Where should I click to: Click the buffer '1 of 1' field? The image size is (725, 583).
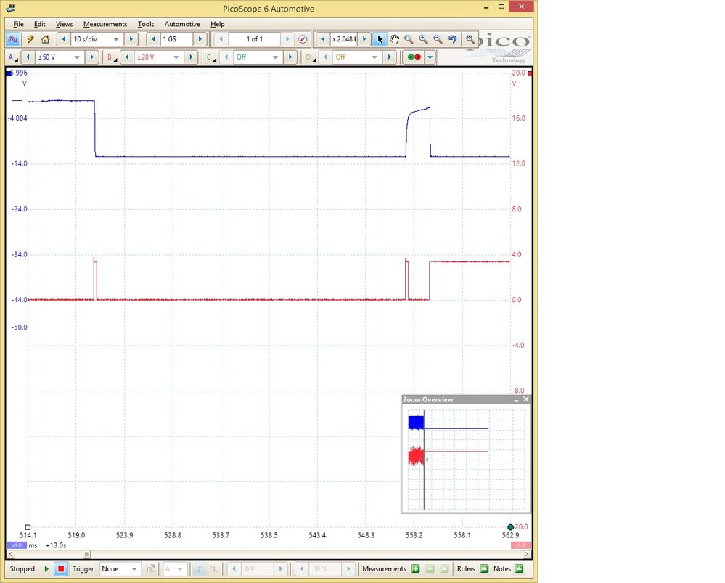tap(254, 39)
